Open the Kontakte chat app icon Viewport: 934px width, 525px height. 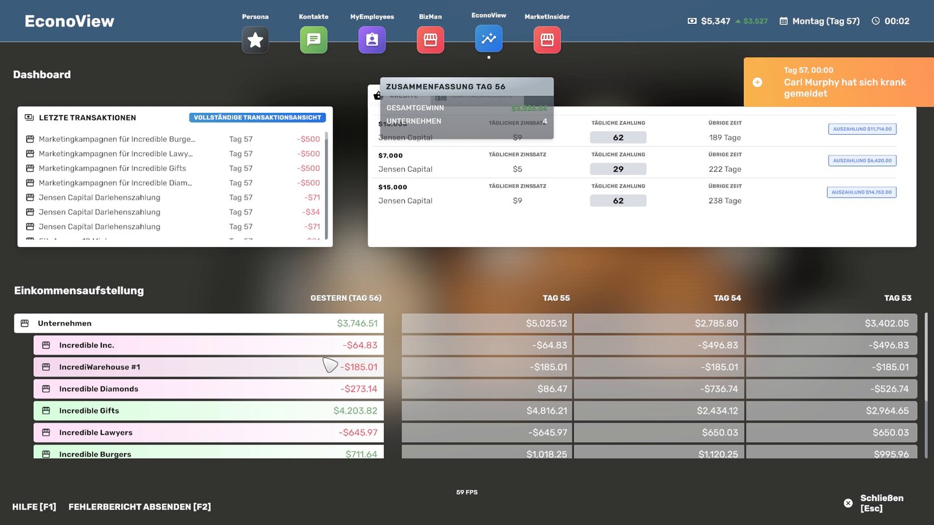click(313, 40)
